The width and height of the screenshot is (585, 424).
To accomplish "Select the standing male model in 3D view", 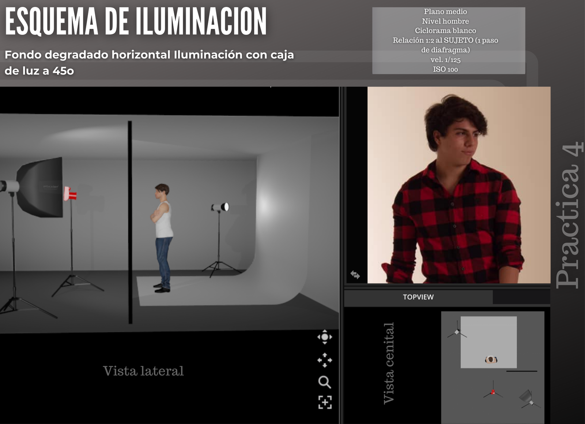I will [163, 238].
